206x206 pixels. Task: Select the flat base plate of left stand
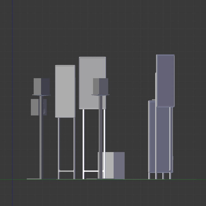coord(33,179)
